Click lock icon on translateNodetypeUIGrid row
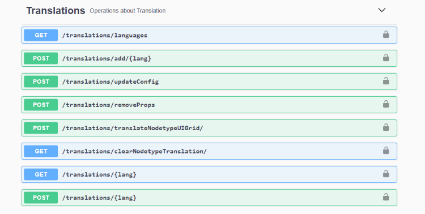Image resolution: width=425 pixels, height=214 pixels. pos(386,127)
